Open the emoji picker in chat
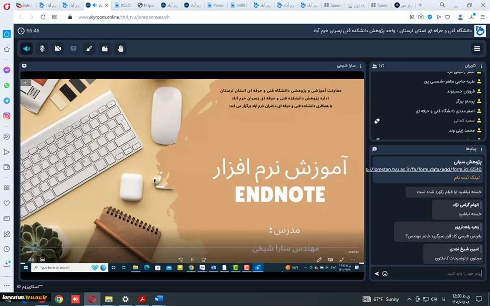 [385, 273]
